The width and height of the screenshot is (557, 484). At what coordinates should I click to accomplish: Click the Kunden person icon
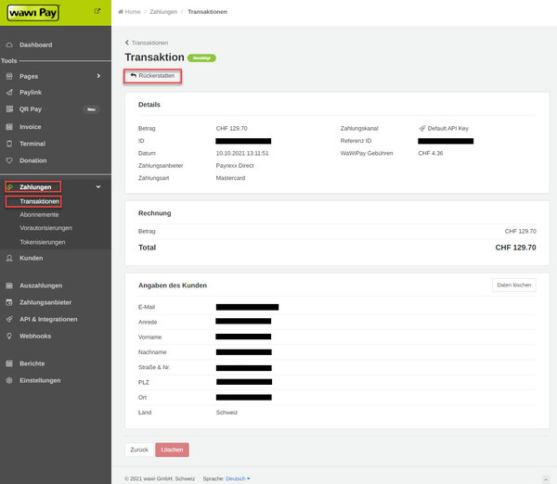pyautogui.click(x=9, y=258)
